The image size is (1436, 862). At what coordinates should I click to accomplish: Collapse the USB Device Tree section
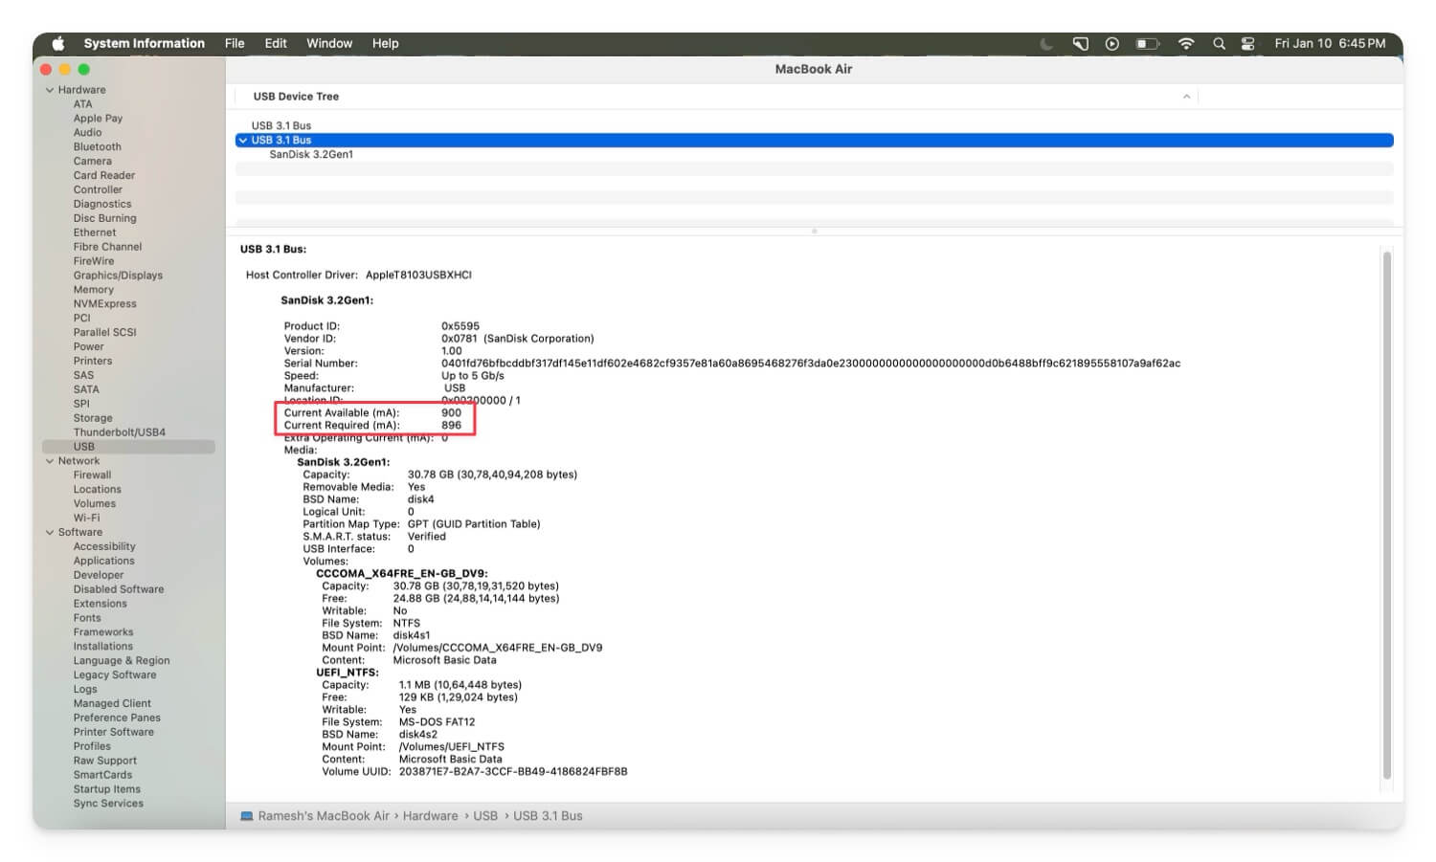pyautogui.click(x=1187, y=96)
